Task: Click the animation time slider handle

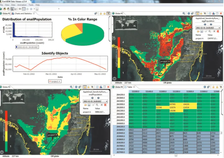Action: 37,9
